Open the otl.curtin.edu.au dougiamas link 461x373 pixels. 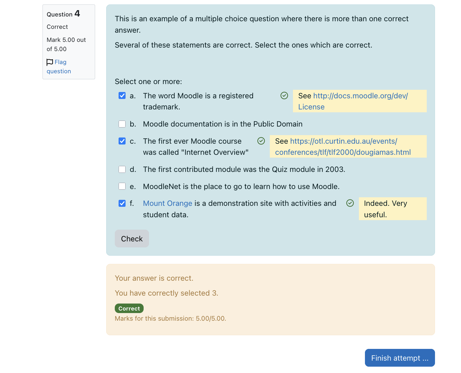pyautogui.click(x=343, y=147)
